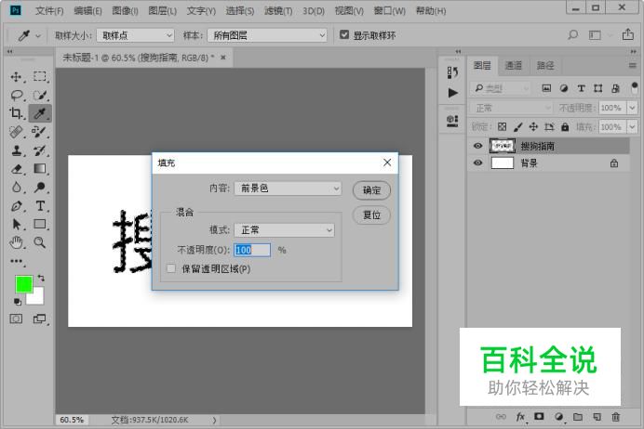The height and width of the screenshot is (429, 644).
Task: Select the Lasso tool
Action: click(x=17, y=95)
